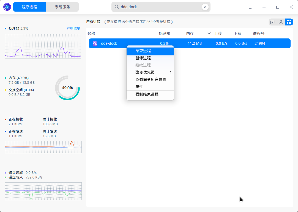Viewport: 298px width, 212px height.
Task: Open the hamburger menu in the titlebar
Action: click(x=250, y=7)
